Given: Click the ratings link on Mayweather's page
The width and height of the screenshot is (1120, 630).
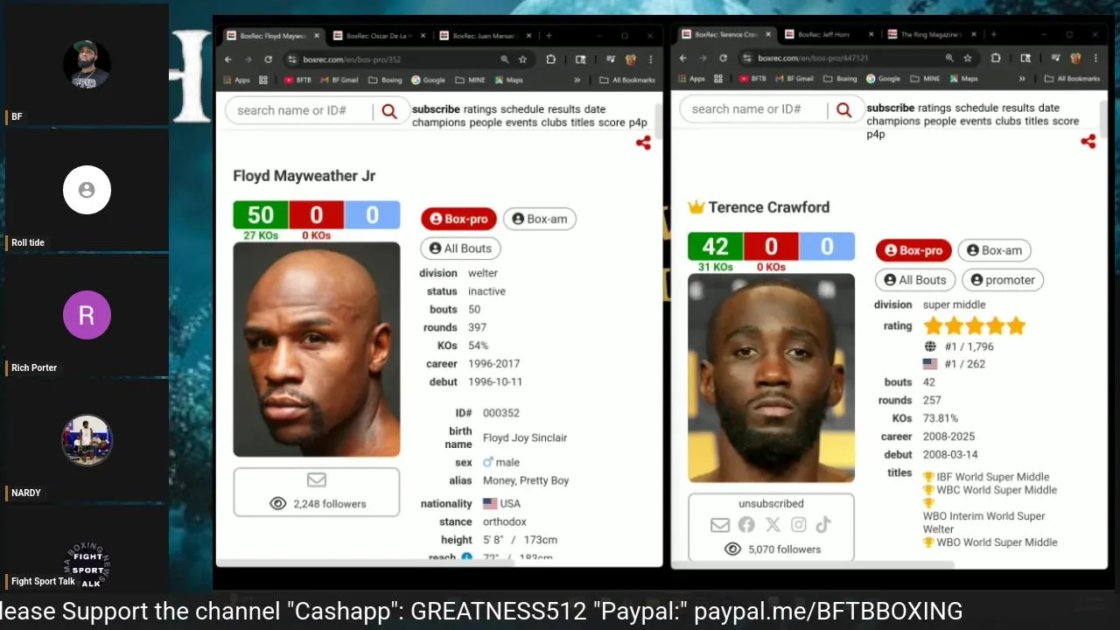Looking at the screenshot, I should (x=480, y=109).
